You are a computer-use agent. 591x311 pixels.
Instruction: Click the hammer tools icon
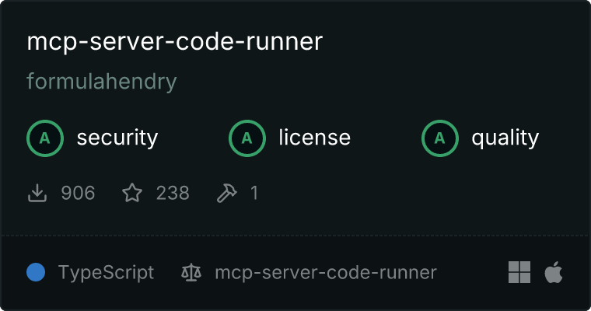(x=226, y=193)
